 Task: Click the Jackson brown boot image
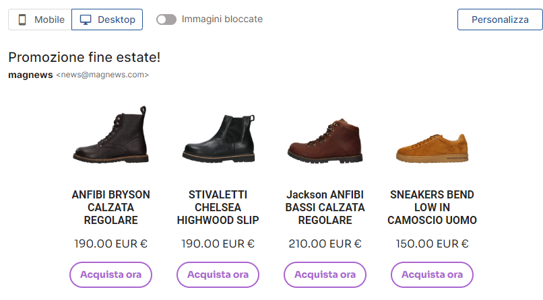[x=325, y=141]
